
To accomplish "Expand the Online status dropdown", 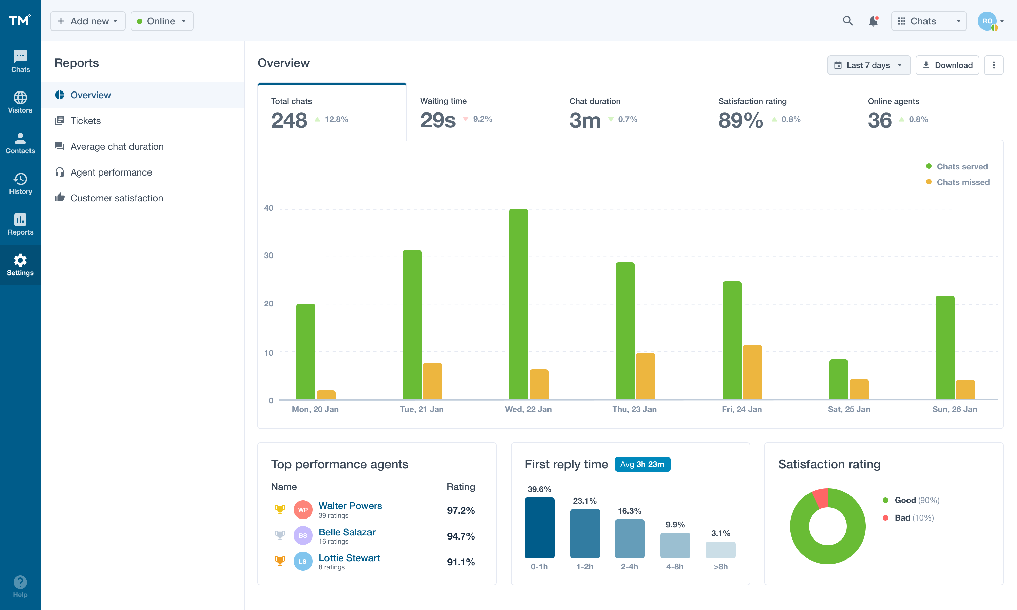I will point(162,21).
